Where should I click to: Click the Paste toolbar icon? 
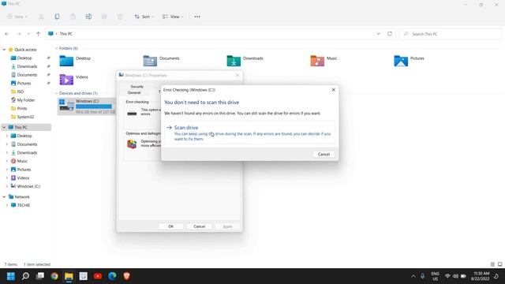click(x=73, y=17)
